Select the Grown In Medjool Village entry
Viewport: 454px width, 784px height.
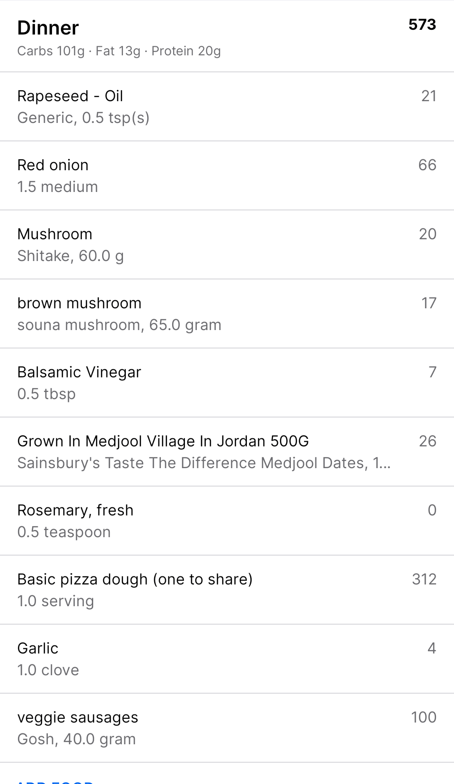(x=163, y=441)
